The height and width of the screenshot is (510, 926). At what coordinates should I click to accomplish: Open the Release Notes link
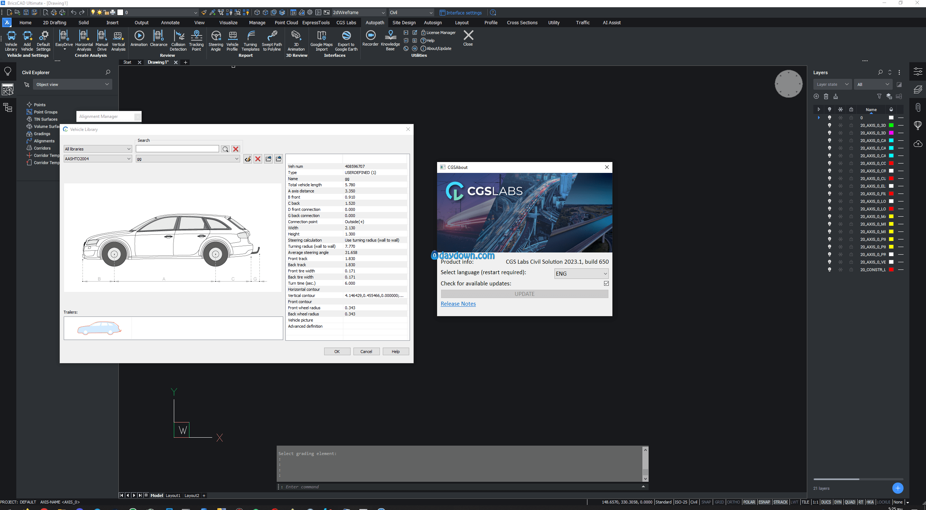tap(458, 304)
